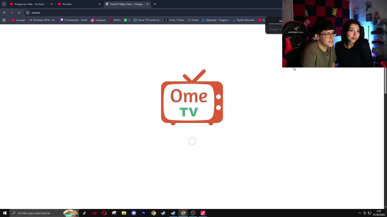Launch Adobe Premiere Pro from taskbar
The image size is (387, 217).
[144, 213]
